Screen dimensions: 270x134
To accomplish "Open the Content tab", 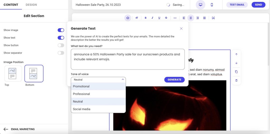I will click(x=11, y=5).
